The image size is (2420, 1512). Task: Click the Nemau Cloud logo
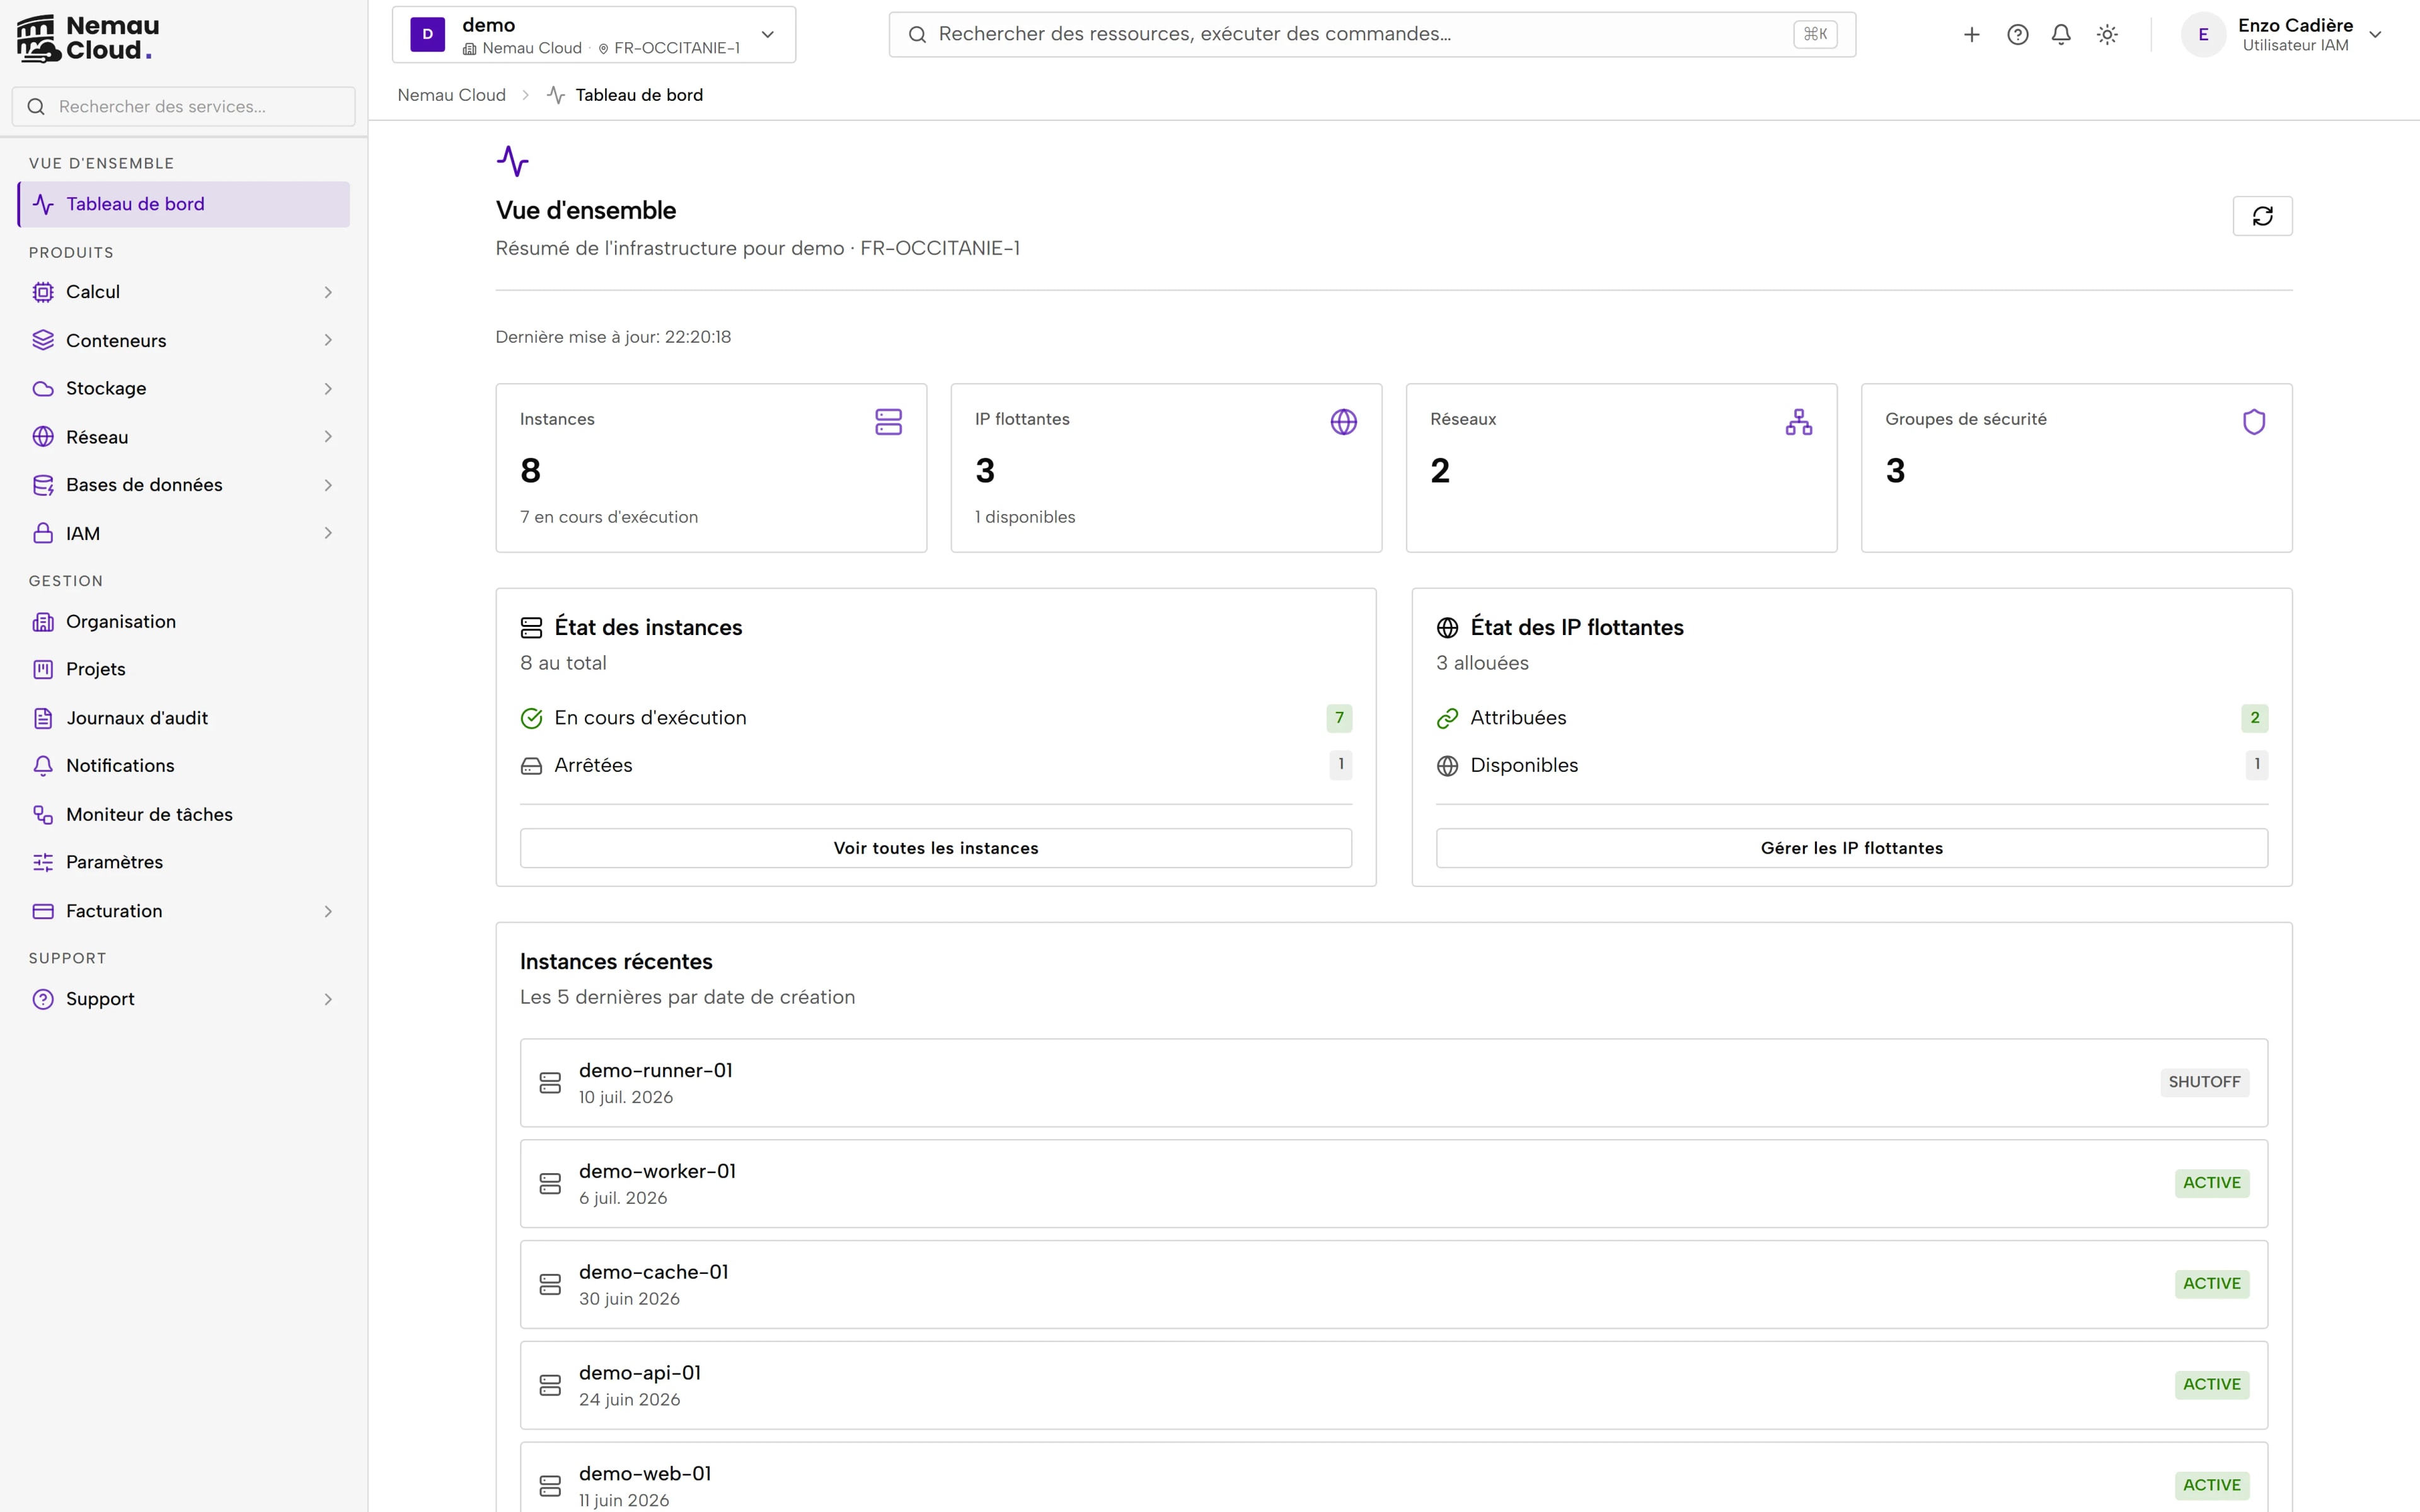click(88, 38)
